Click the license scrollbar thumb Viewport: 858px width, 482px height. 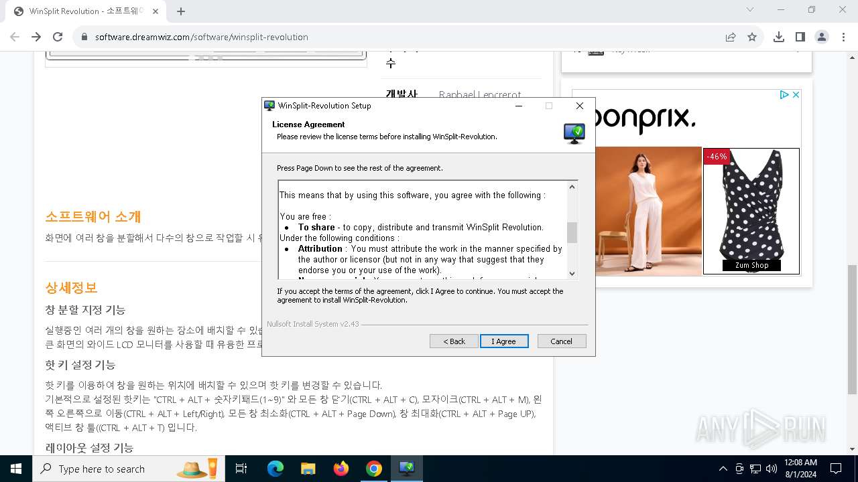[x=572, y=232]
